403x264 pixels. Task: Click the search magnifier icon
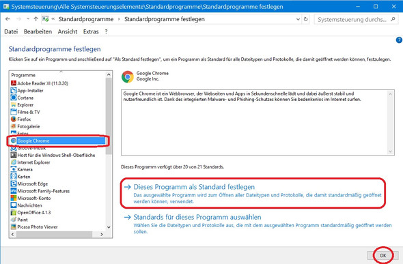tap(393, 19)
